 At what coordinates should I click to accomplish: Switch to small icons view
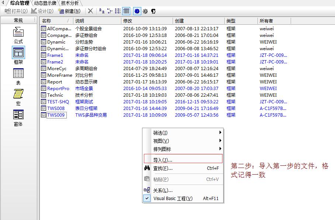pyautogui.click(x=110, y=11)
